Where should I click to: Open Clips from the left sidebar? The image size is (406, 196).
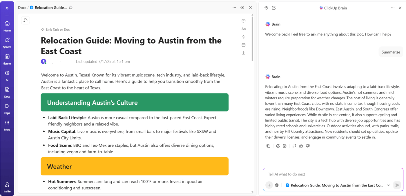tap(7, 108)
